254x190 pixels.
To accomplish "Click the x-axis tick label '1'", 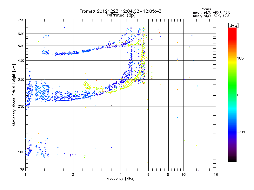I will coord(25,174).
